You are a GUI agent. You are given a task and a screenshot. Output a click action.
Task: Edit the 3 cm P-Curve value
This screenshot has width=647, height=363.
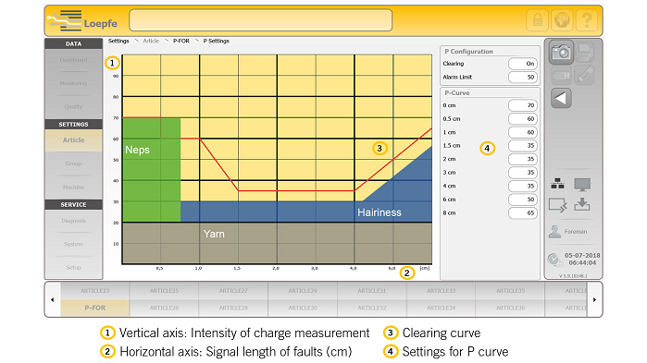pos(523,173)
